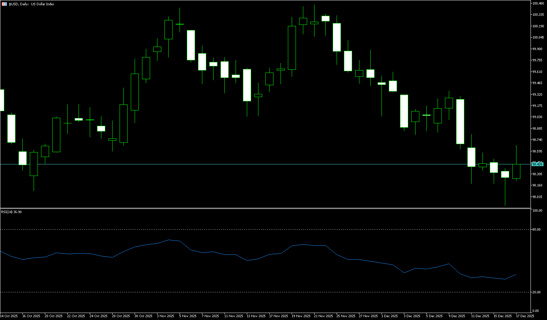Select the latest candle above 17 Dec 2025
Image resolution: width=547 pixels, height=320 pixels.
pyautogui.click(x=516, y=171)
